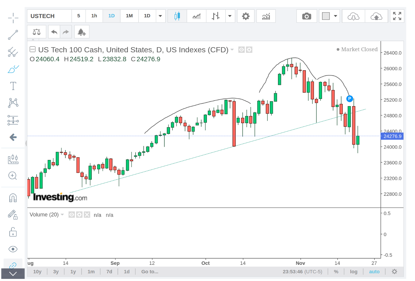
Task: Click the compare symbols scales icon
Action: click(37, 32)
